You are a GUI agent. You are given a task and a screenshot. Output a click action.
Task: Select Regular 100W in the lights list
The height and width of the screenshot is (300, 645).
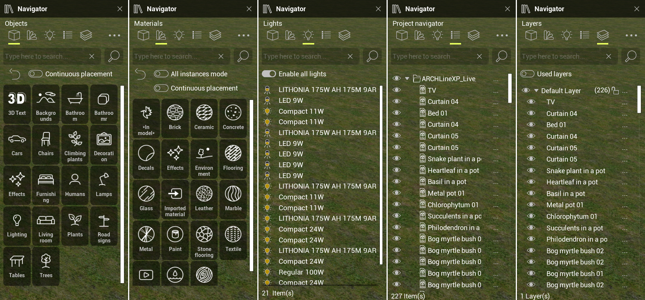[301, 272]
